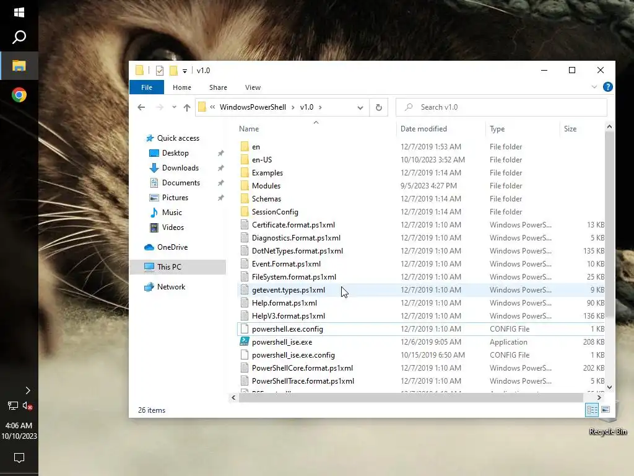Click WindowsPowerShell in the address path

pyautogui.click(x=253, y=107)
